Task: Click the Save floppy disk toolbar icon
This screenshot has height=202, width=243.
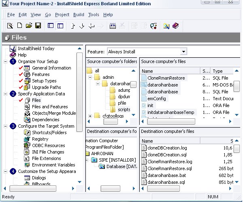Action: click(38, 25)
